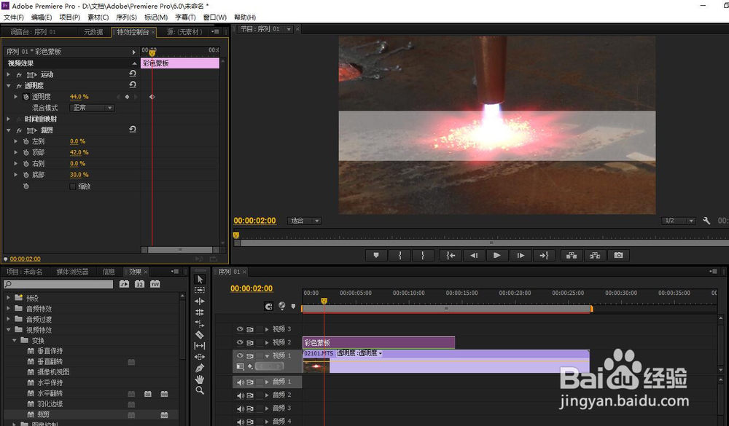Switch to the 元数据 tab
The height and width of the screenshot is (426, 729).
[x=93, y=31]
